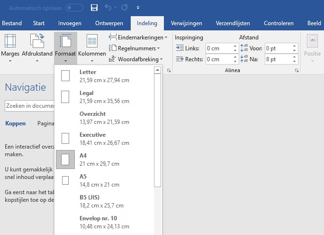
Task: Open the Regelnummers dropdown
Action: pos(135,48)
